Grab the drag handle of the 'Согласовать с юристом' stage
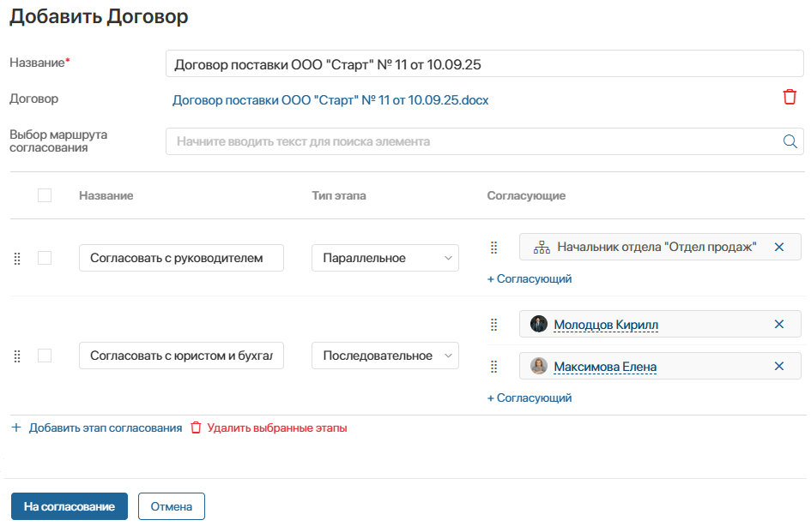The width and height of the screenshot is (811, 526). point(17,356)
